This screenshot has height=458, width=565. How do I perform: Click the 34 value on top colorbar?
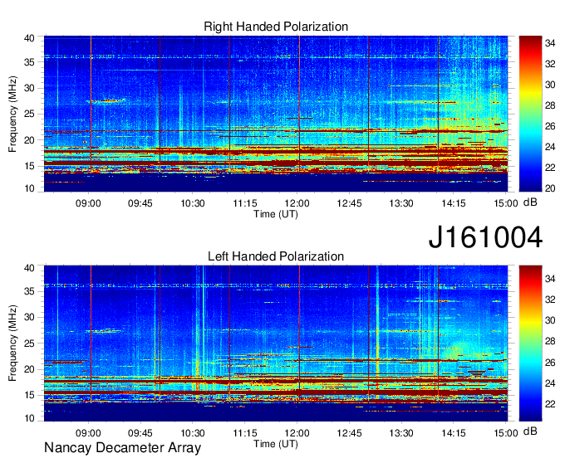click(x=550, y=43)
